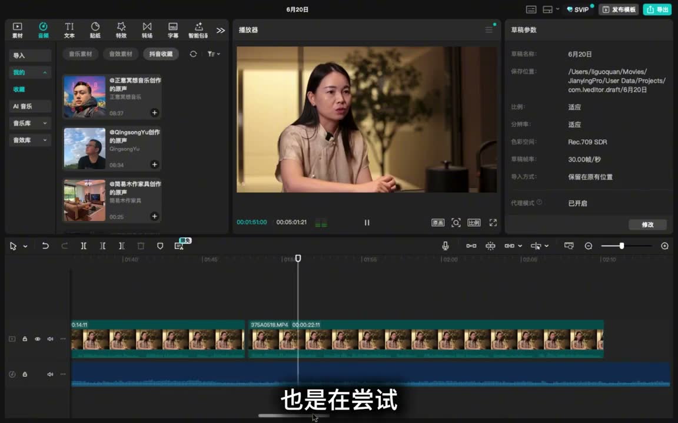Click the 修改 modify button

[647, 224]
